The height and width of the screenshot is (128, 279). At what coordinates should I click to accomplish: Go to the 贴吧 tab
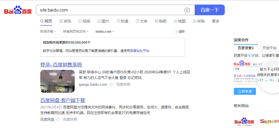coord(161,21)
